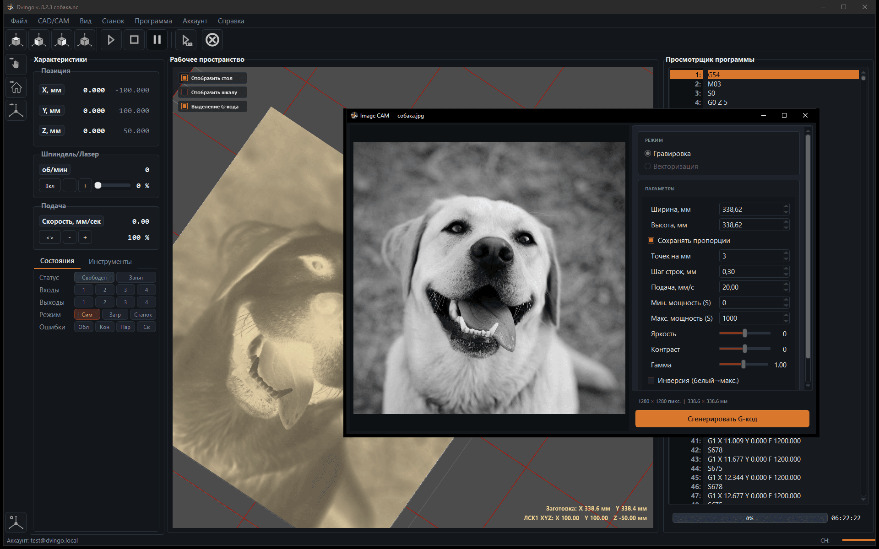Click the axes icon at bottom left corner
Viewport: 879px width, 549px height.
click(x=16, y=522)
